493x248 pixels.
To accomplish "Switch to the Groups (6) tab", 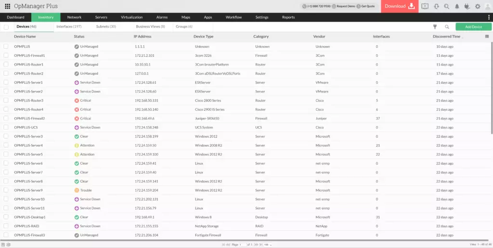I will coord(184,26).
